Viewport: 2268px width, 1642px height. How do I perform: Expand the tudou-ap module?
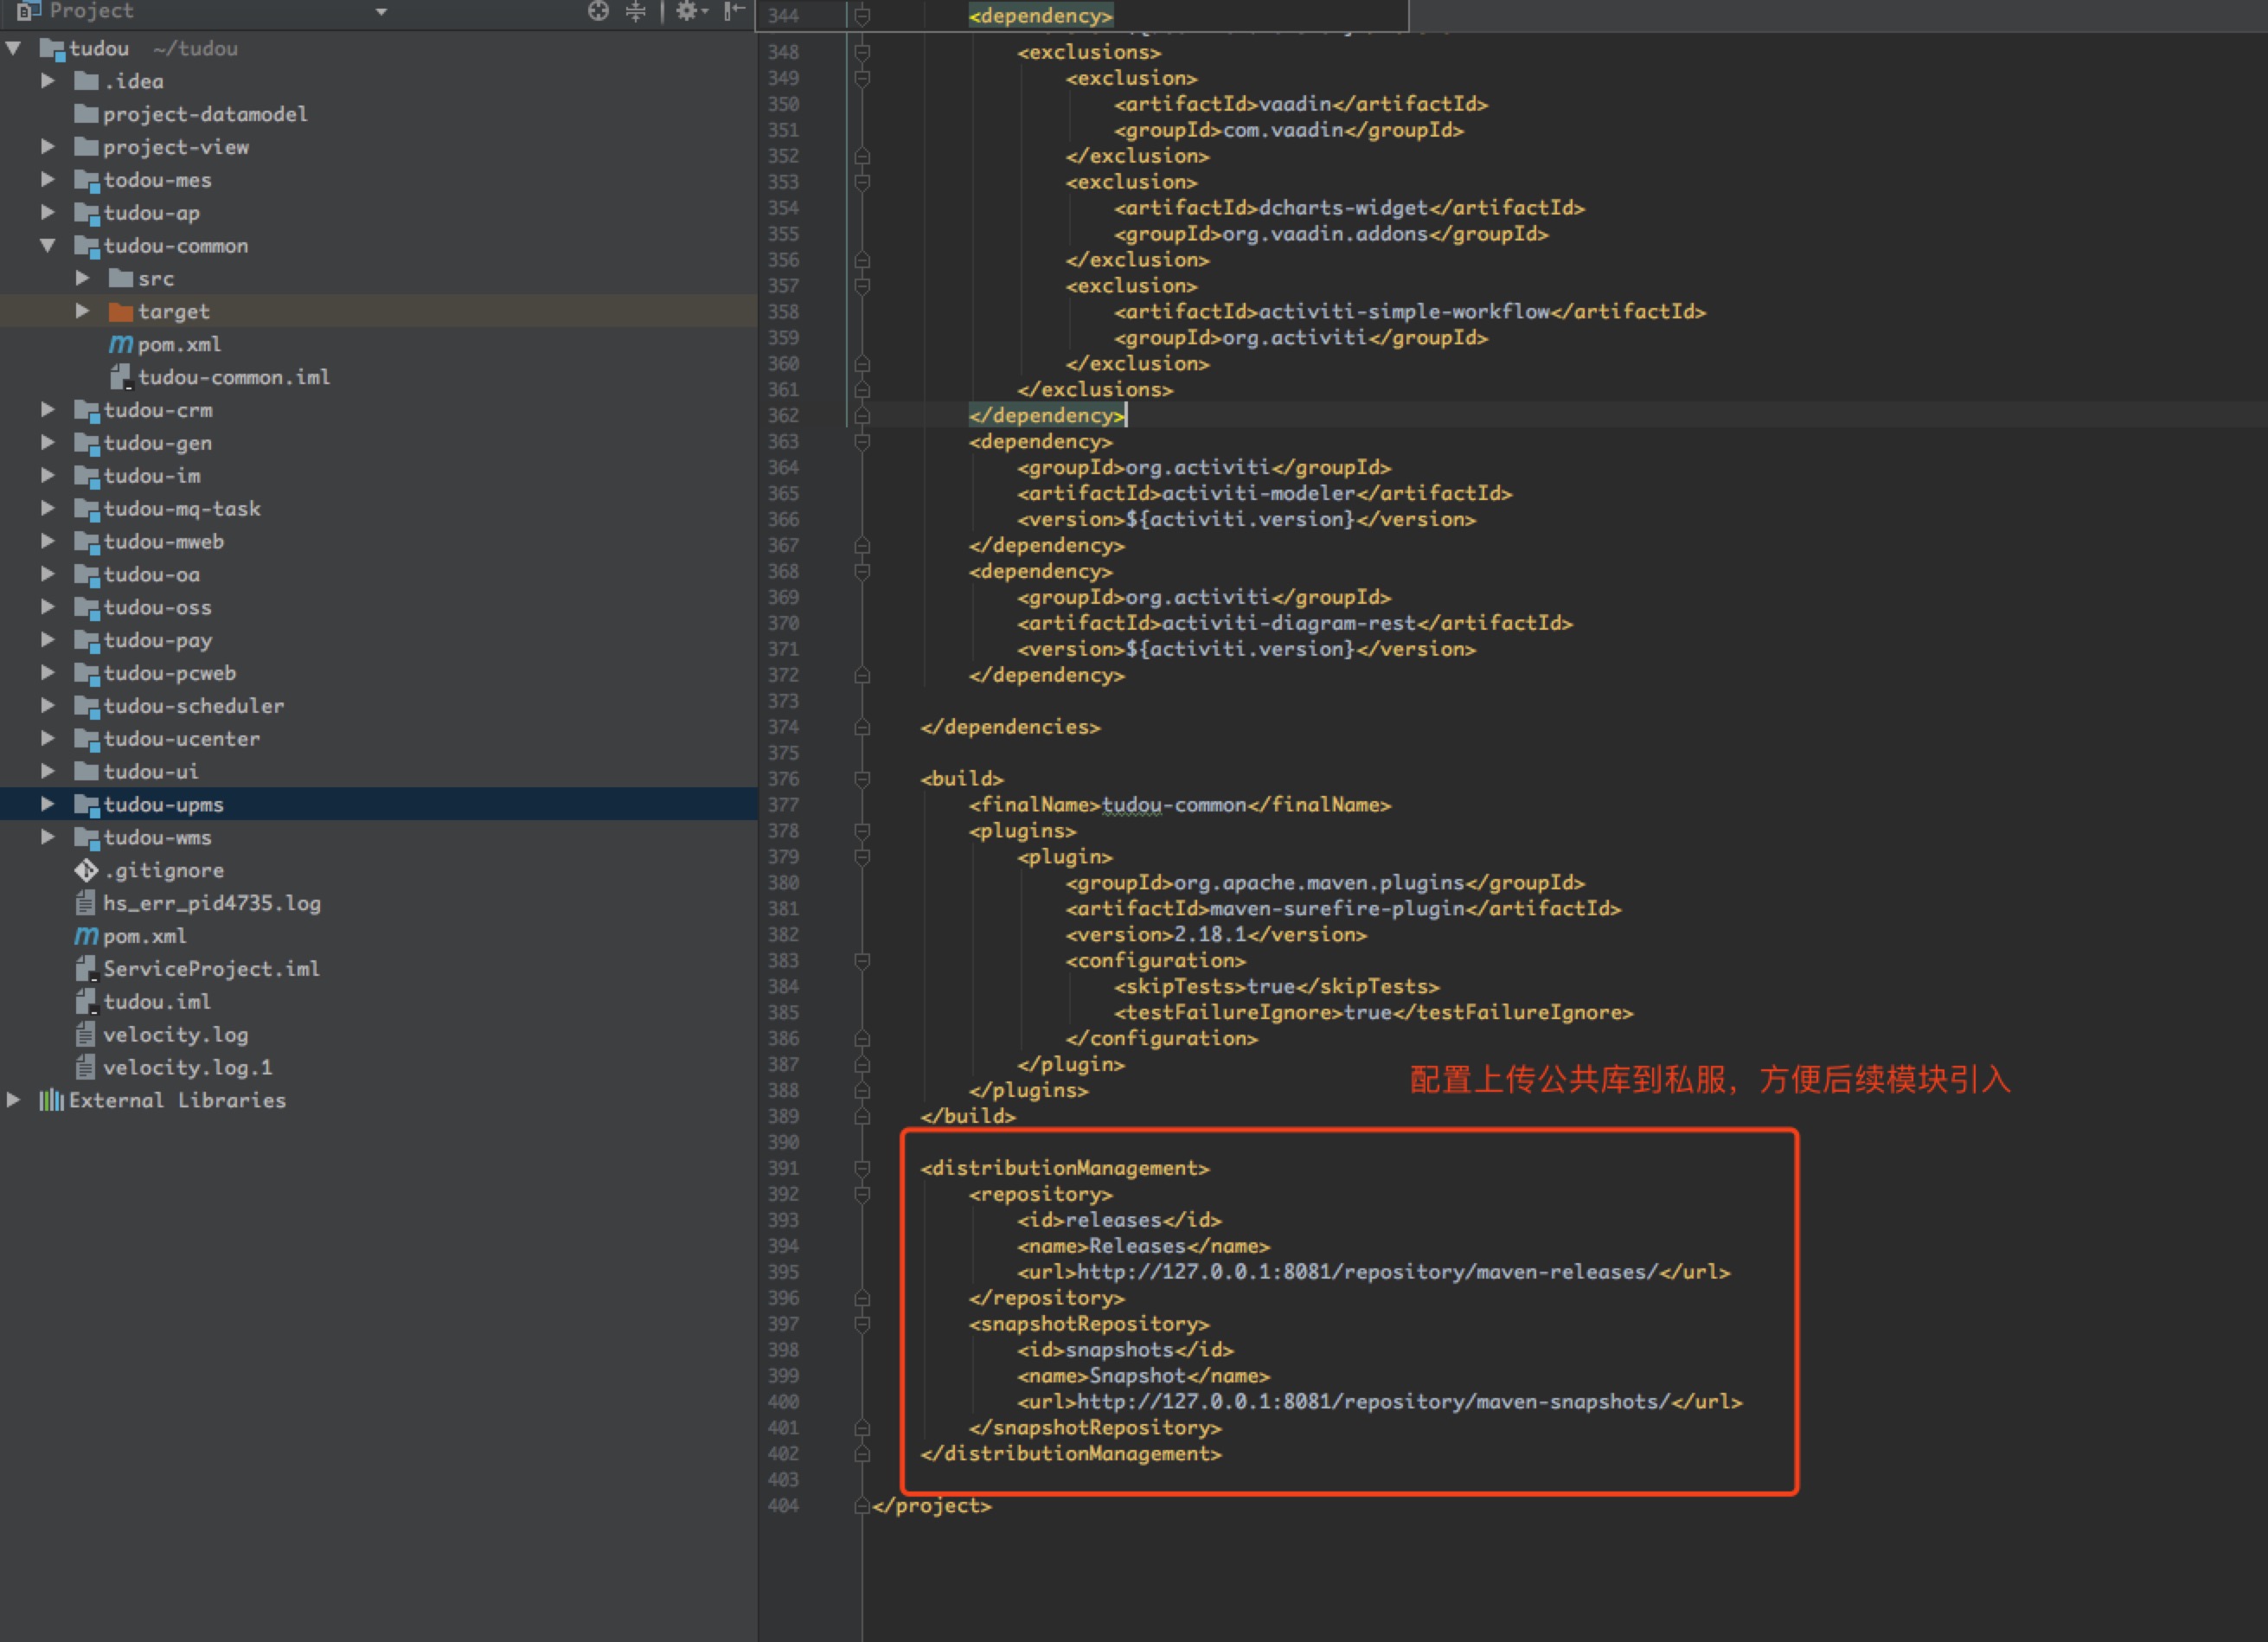point(47,213)
